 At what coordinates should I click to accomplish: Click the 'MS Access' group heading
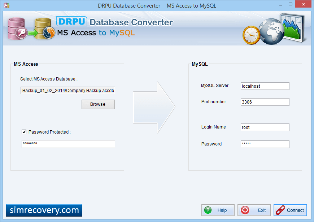pyautogui.click(x=26, y=64)
